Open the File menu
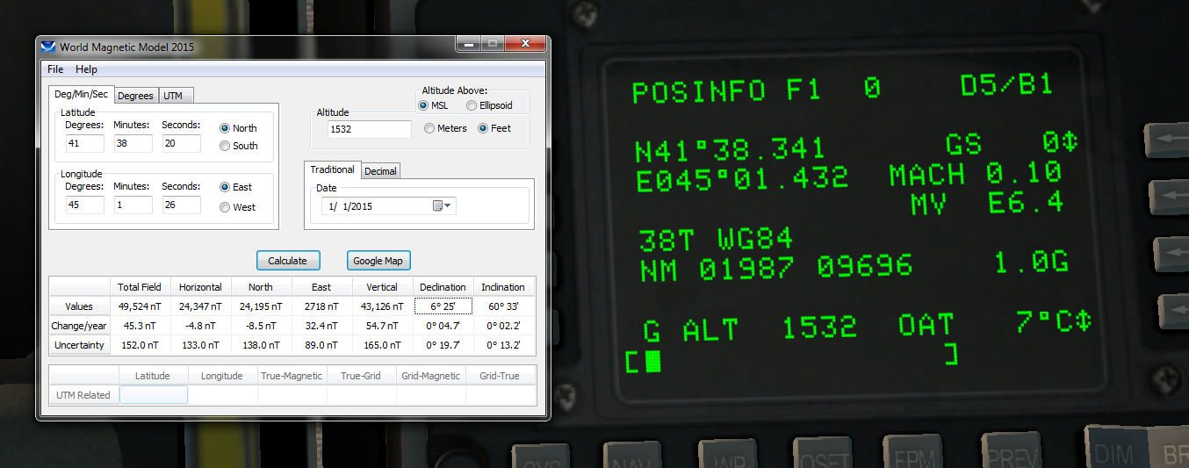The height and width of the screenshot is (468, 1189). click(55, 69)
